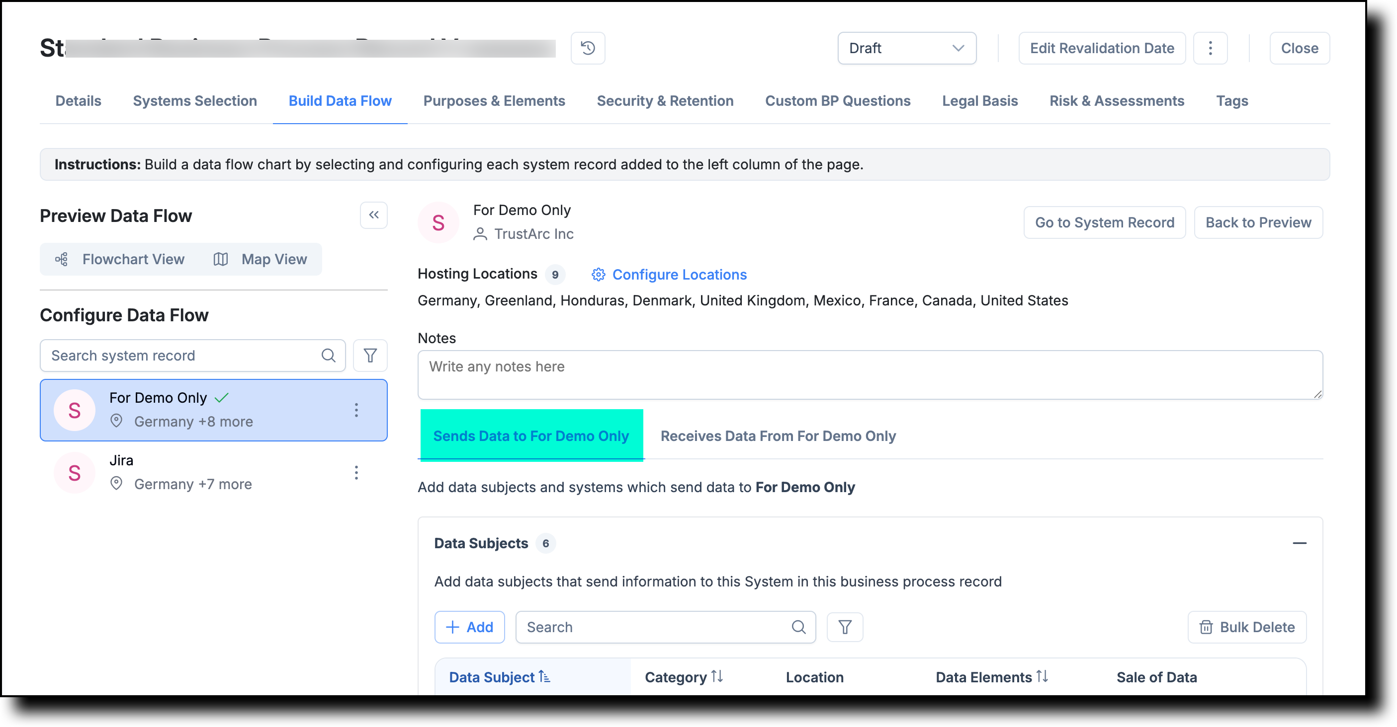Click the 'Germany +7 more' text
Screen dimensions: 1397x727
(x=193, y=484)
